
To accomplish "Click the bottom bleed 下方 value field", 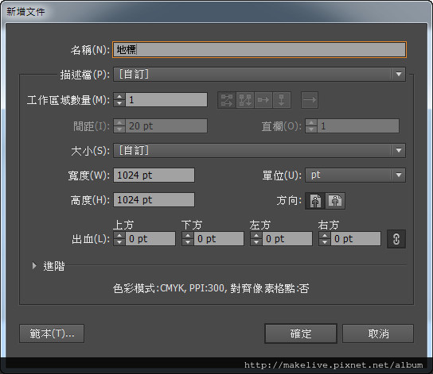I will [x=219, y=239].
